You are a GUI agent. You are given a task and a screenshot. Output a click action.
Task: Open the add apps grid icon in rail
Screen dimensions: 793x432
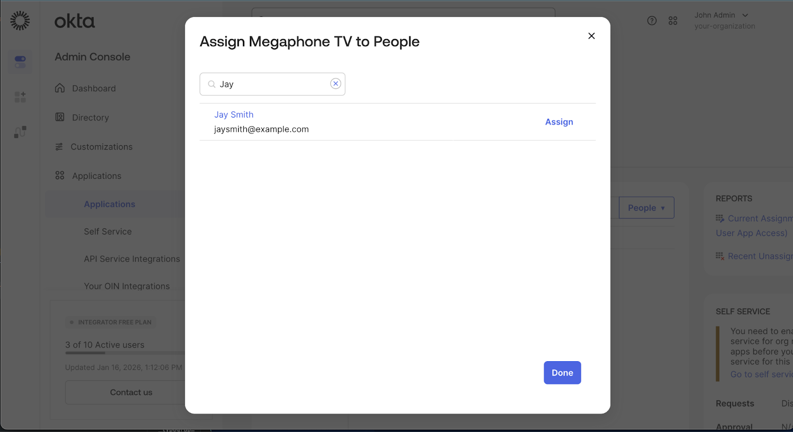click(x=20, y=97)
